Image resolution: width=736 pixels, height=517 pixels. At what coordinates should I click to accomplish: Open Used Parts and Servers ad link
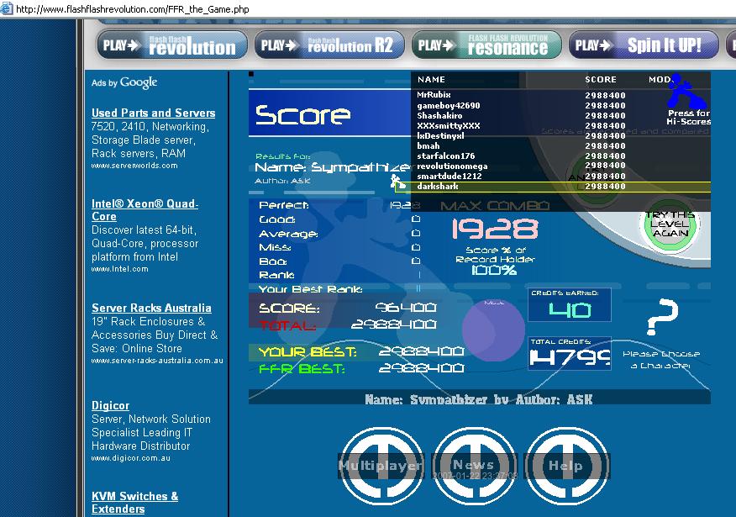click(x=154, y=113)
